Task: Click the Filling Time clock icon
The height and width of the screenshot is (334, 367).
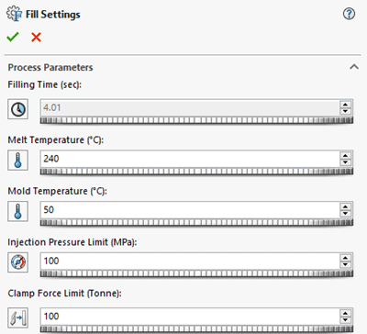Action: pyautogui.click(x=18, y=109)
